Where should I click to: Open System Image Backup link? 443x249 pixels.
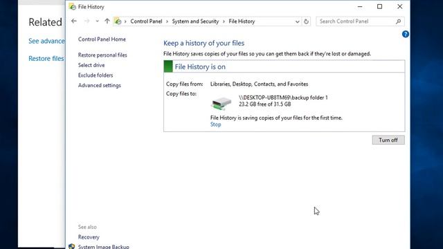point(104,246)
